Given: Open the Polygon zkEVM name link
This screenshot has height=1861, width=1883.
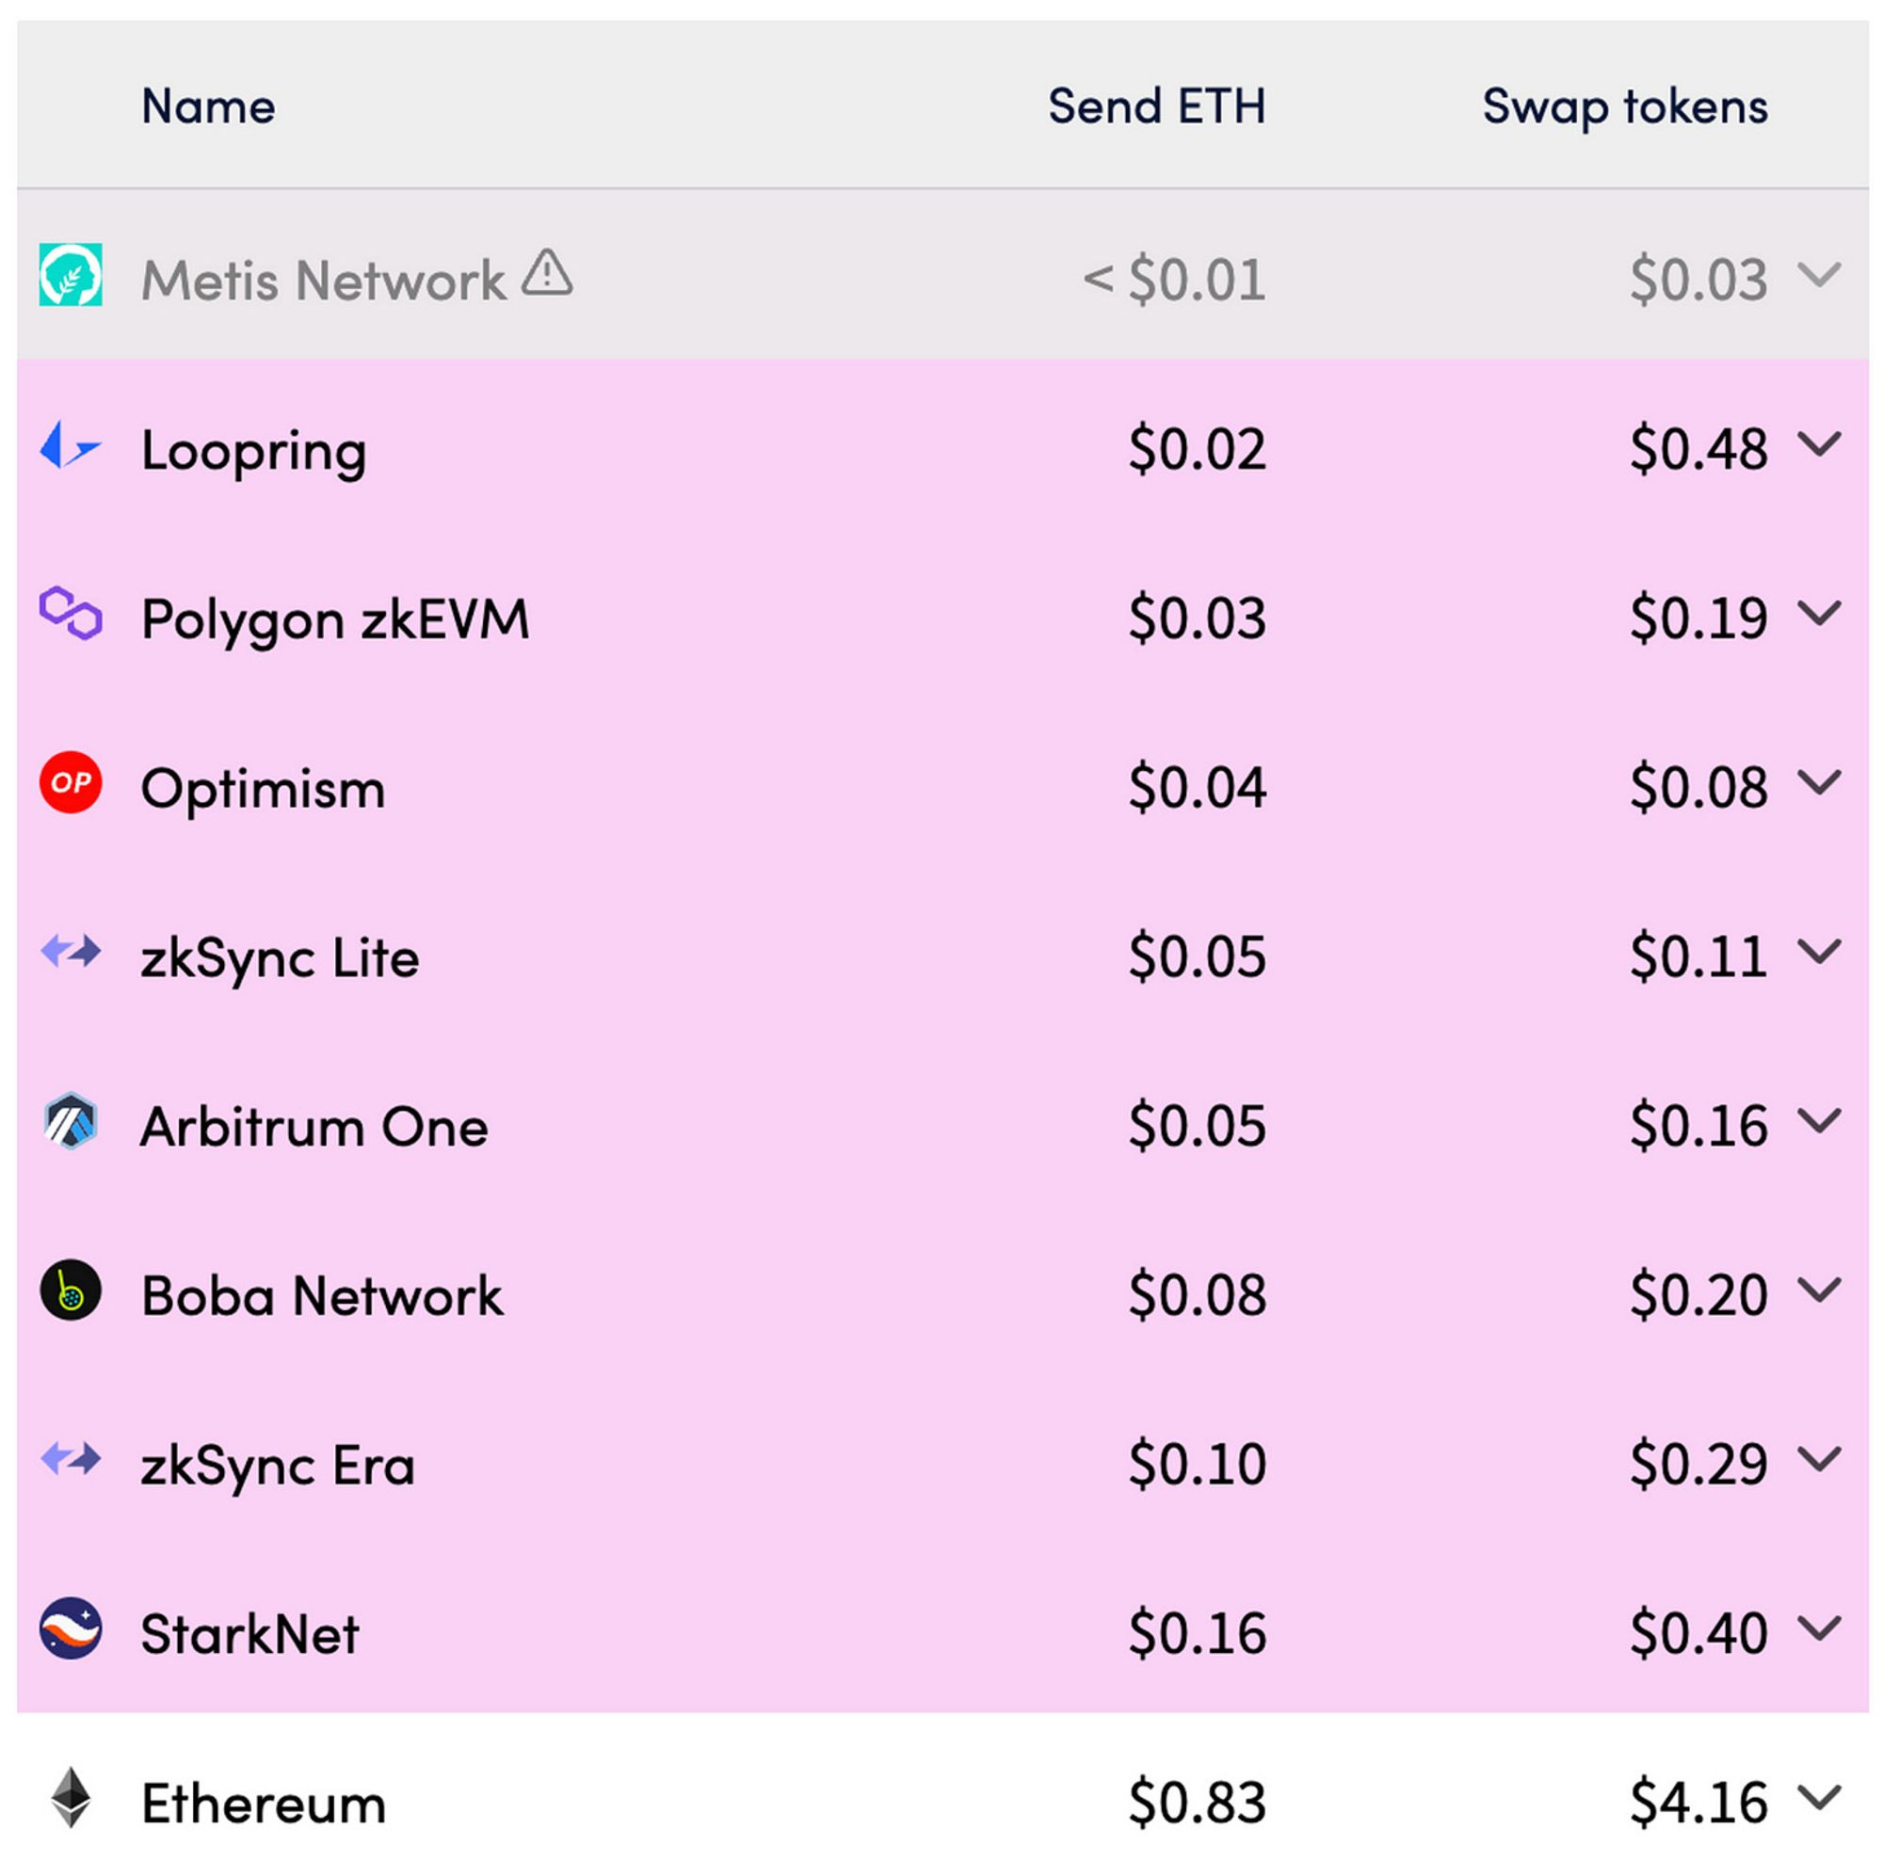Looking at the screenshot, I should [x=335, y=619].
